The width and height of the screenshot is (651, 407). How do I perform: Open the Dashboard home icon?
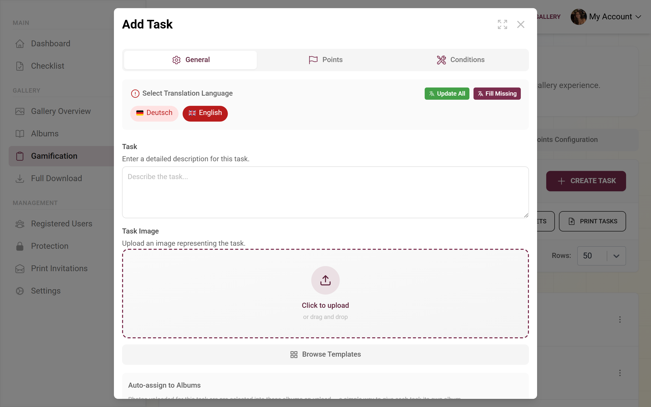tap(20, 43)
